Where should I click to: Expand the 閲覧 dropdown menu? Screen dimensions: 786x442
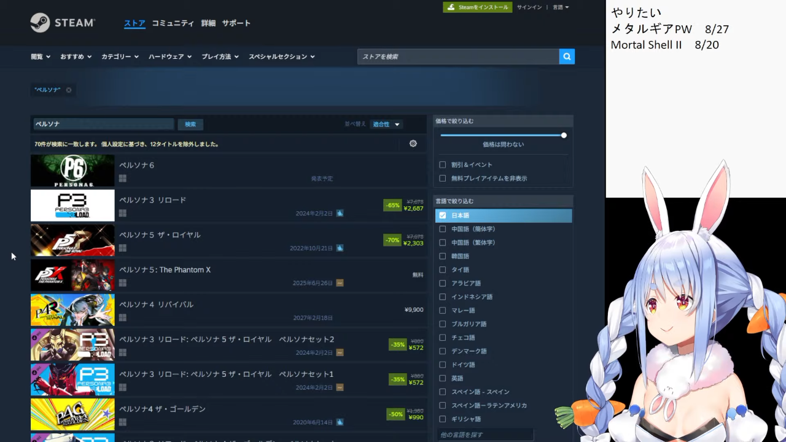(x=41, y=56)
